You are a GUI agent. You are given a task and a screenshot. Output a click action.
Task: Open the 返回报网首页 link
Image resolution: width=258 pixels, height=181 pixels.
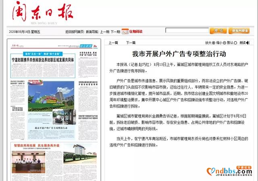tap(74, 31)
